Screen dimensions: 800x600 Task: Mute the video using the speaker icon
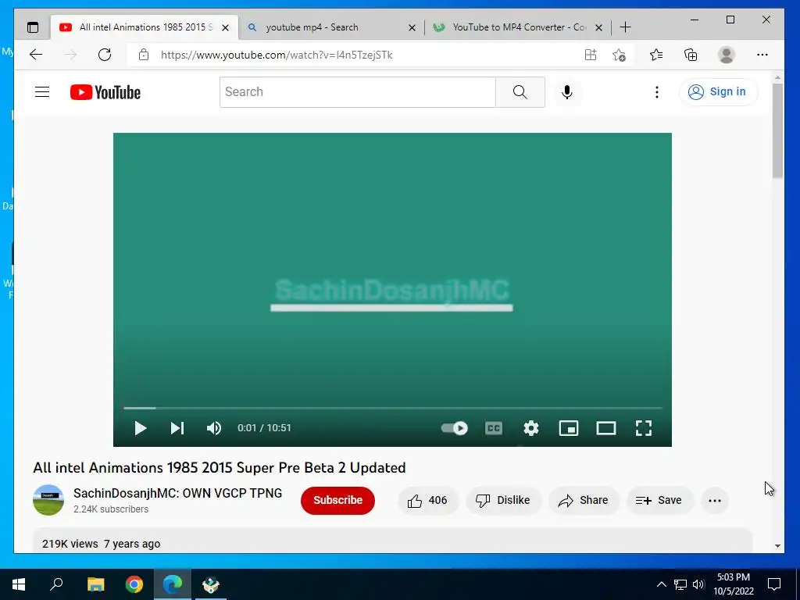(x=214, y=428)
